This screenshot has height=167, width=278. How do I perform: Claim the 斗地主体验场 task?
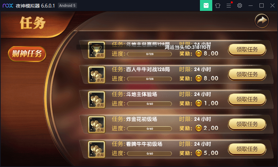[247, 99]
